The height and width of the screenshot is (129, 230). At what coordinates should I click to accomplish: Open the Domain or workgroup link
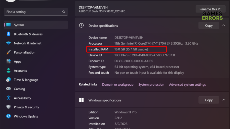click(x=118, y=85)
